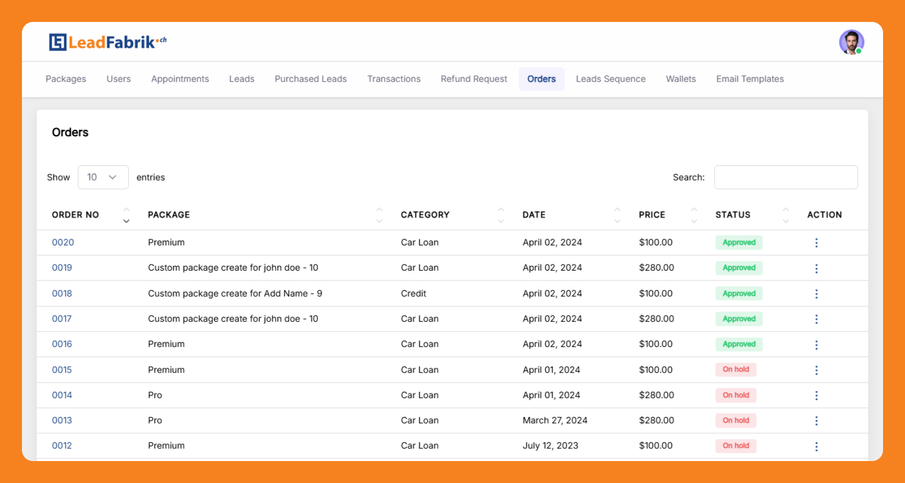This screenshot has height=483, width=905.
Task: Click the Search input field
Action: 785,177
